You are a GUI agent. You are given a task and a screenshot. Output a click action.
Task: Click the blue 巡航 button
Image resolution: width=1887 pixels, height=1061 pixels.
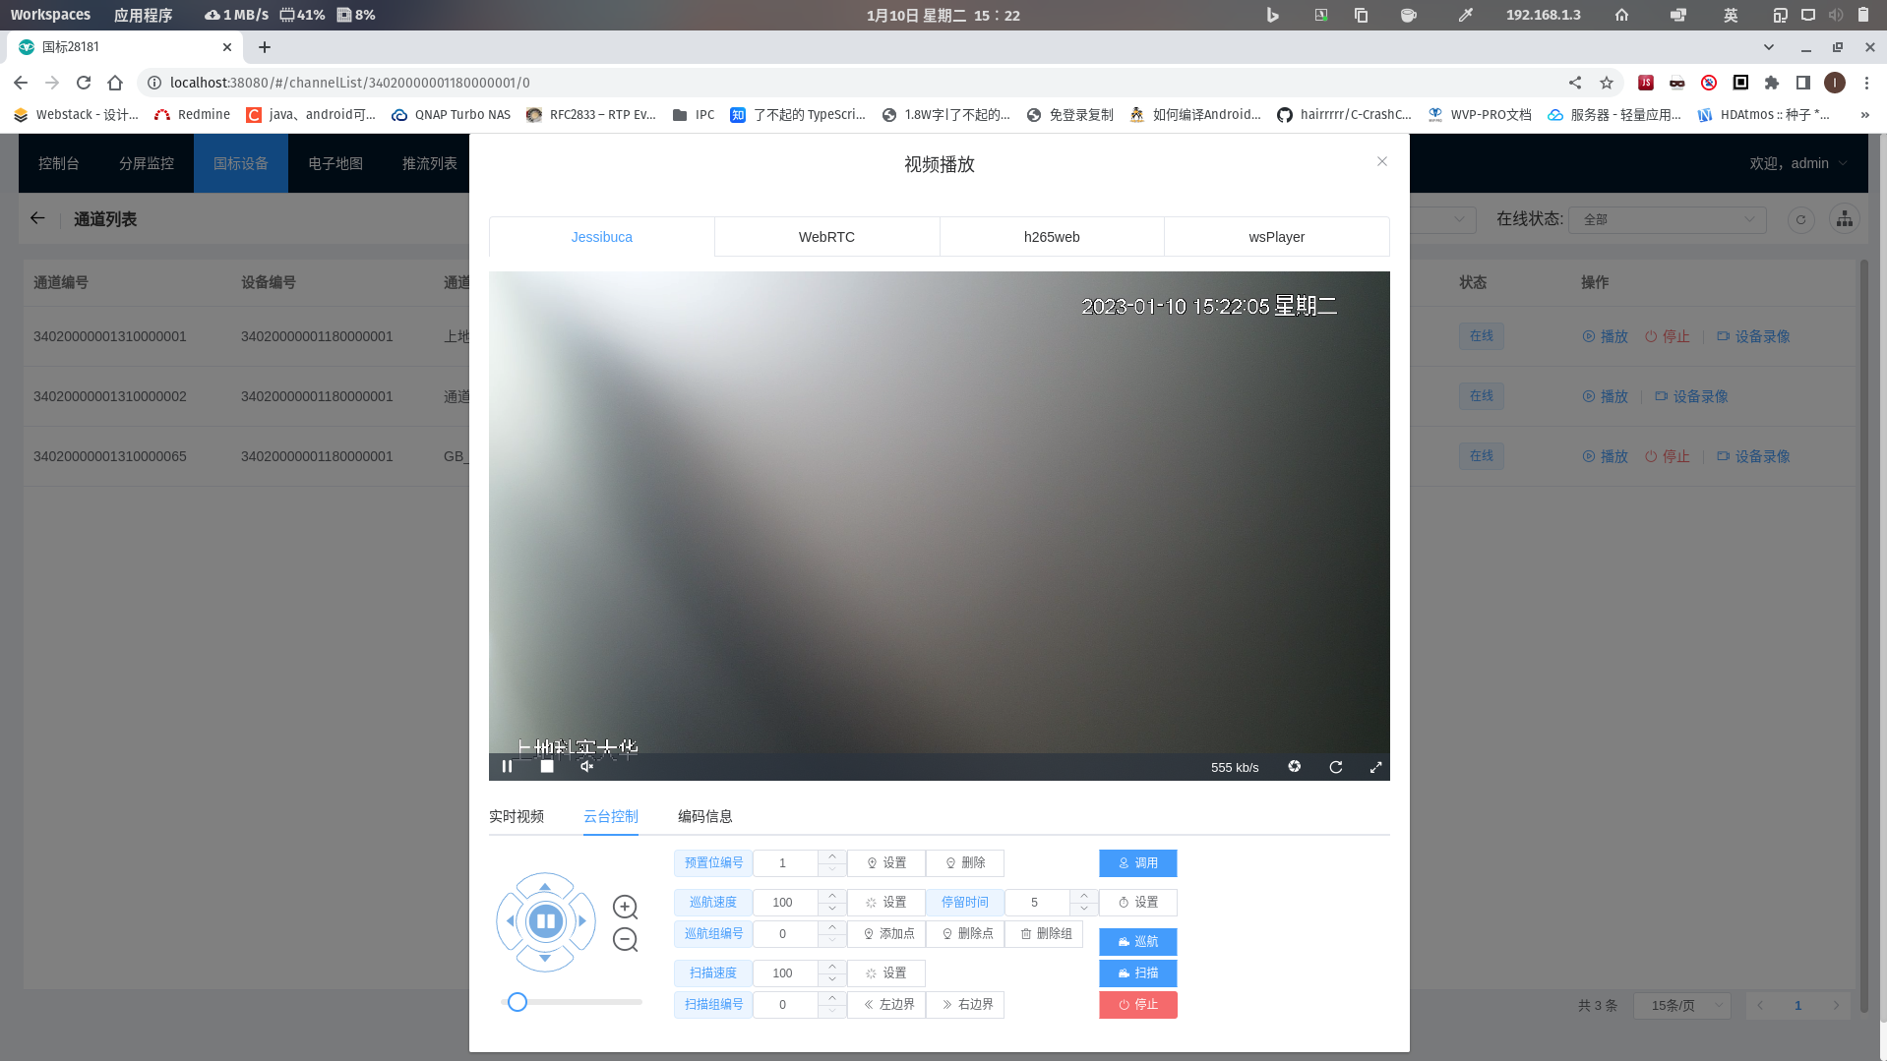tap(1137, 942)
